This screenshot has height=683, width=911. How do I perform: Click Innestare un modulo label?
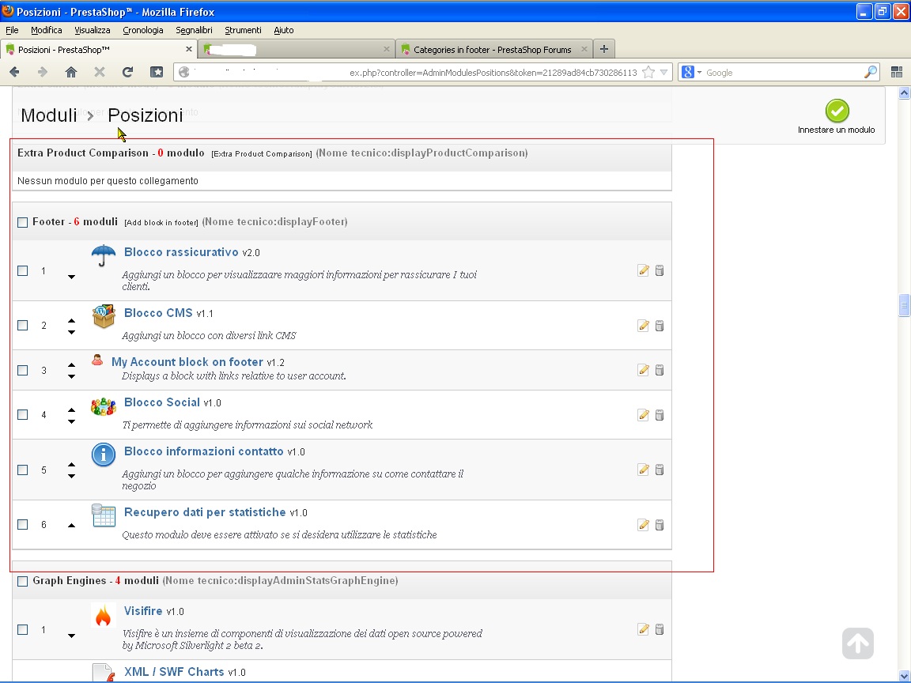[836, 130]
